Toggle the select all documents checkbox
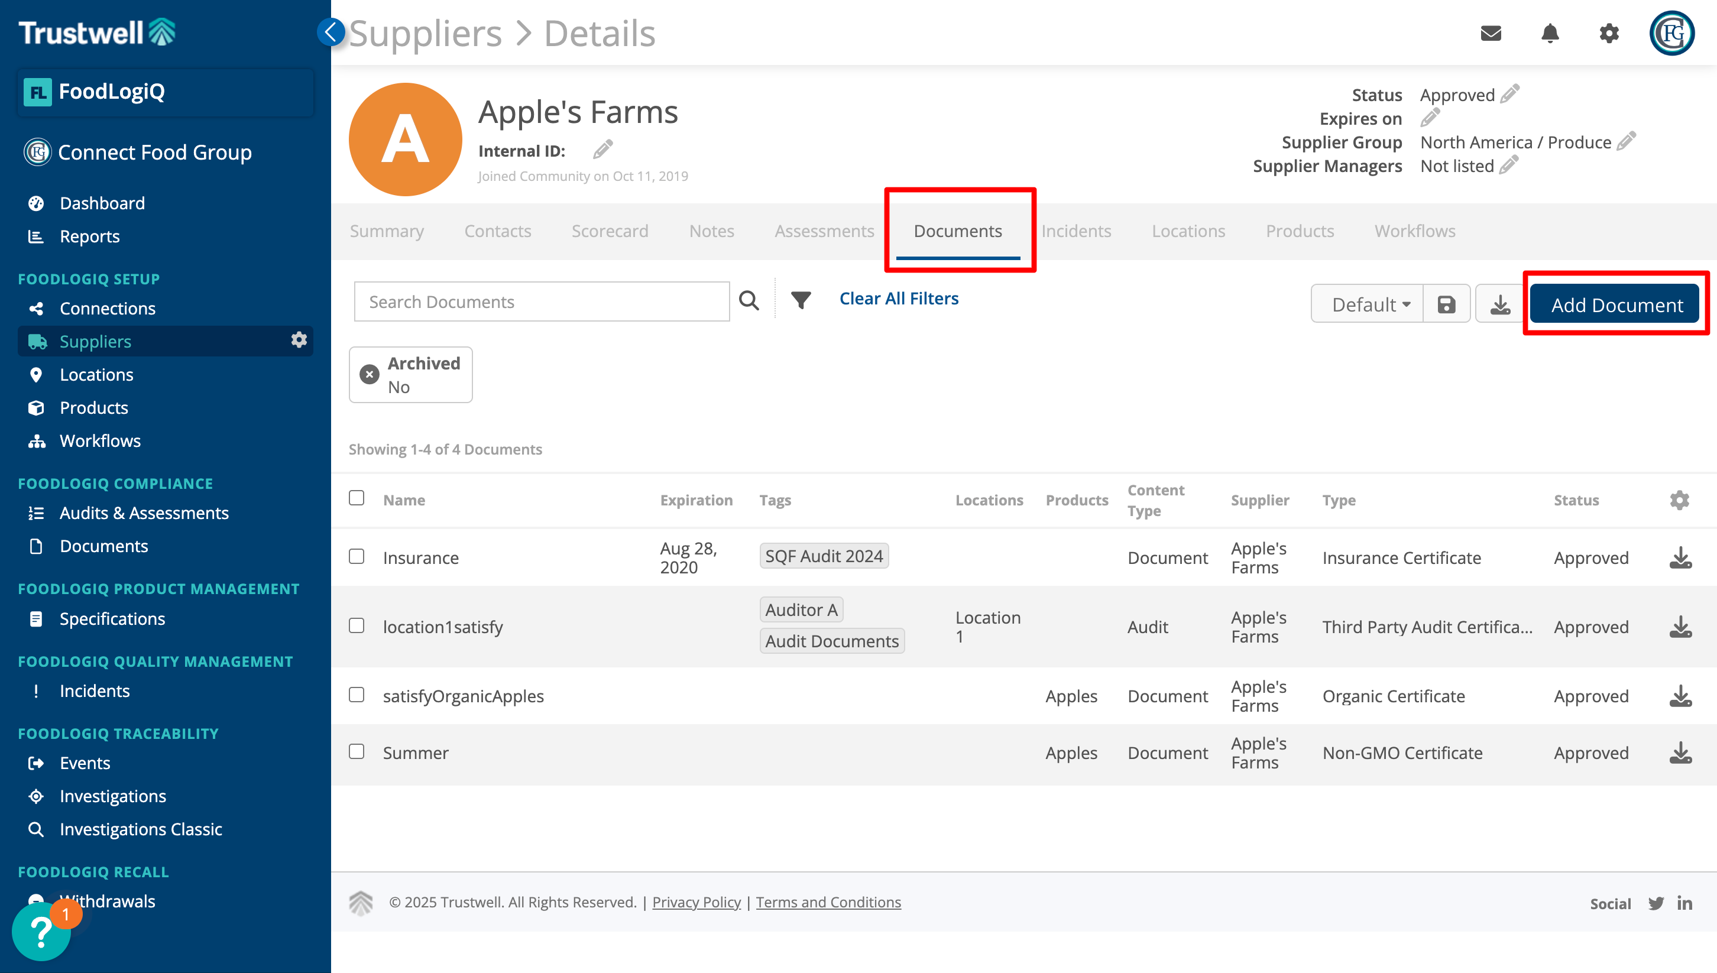 click(357, 498)
